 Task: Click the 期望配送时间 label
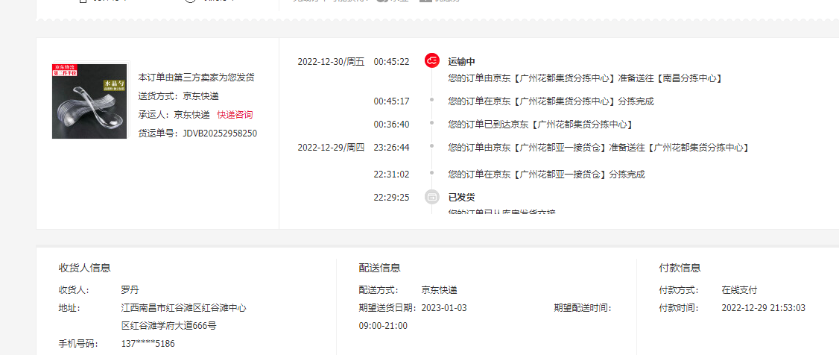(582, 308)
